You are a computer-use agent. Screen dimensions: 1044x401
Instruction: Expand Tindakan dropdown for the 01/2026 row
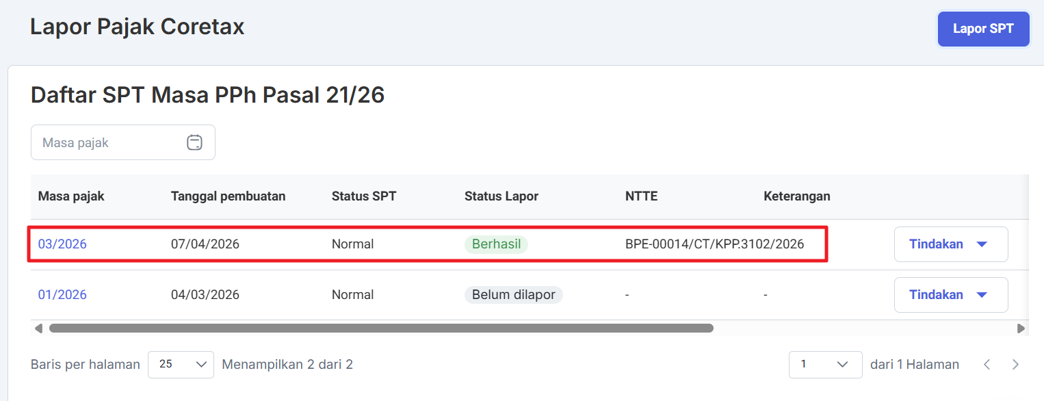(x=950, y=295)
